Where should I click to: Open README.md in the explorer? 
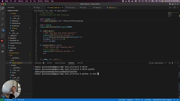pyautogui.click(x=19, y=40)
